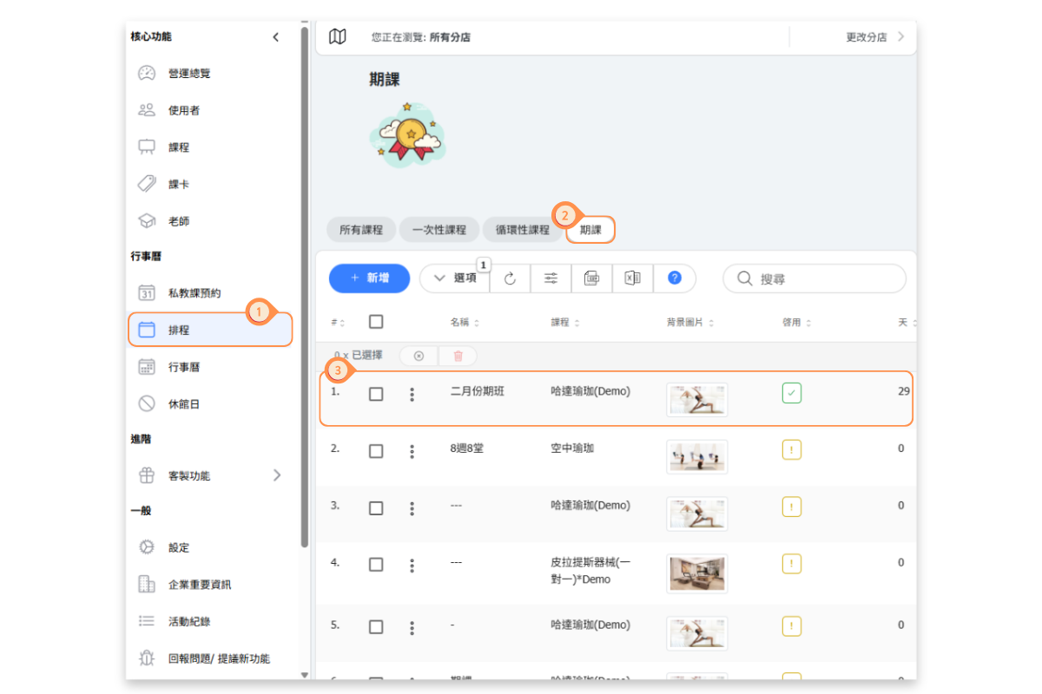
Task: Click the map icon in the top bar
Action: point(338,36)
